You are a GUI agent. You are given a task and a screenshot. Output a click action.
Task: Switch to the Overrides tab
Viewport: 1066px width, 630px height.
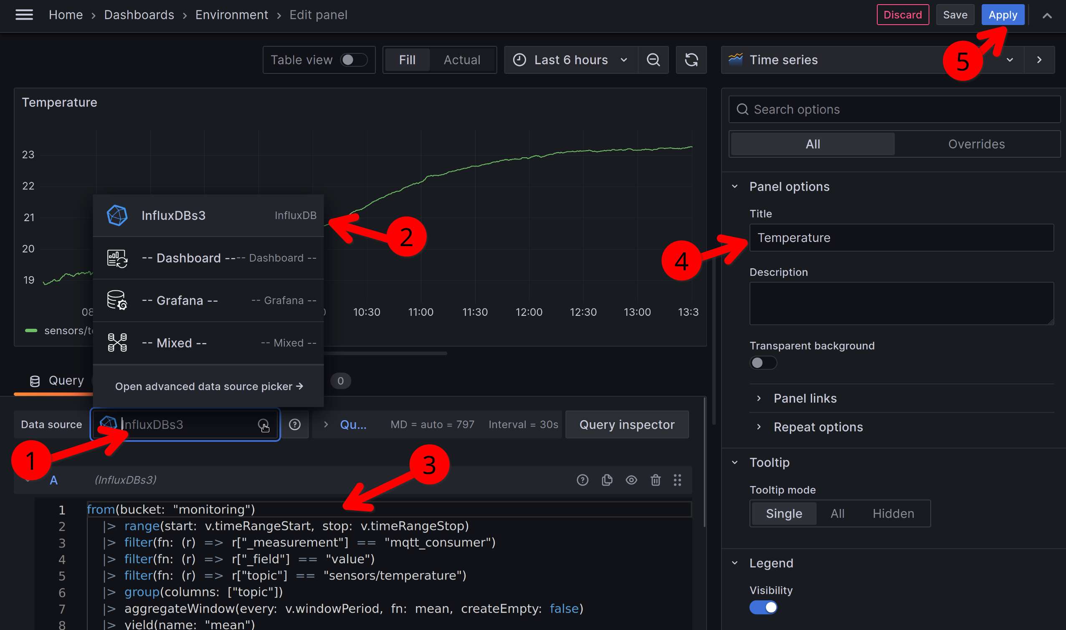pyautogui.click(x=976, y=144)
